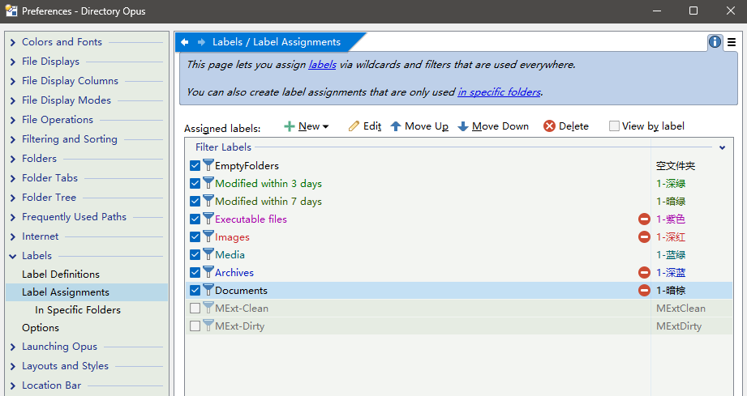Follow the labels hyperlink
The height and width of the screenshot is (396, 747).
(x=322, y=65)
